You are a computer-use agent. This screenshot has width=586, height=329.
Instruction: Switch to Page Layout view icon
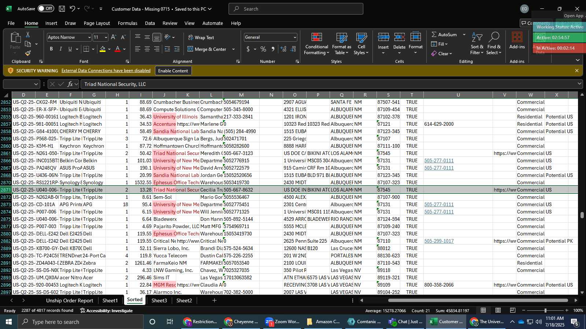tap(498, 310)
